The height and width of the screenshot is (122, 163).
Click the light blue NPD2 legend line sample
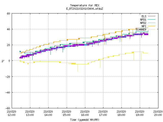point(152,23)
